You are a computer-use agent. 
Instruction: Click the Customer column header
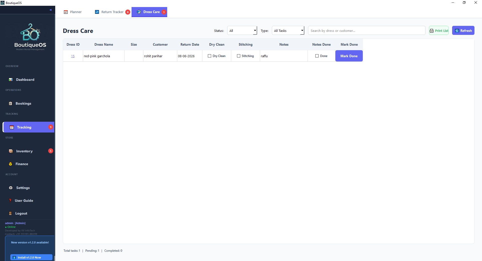[160, 44]
